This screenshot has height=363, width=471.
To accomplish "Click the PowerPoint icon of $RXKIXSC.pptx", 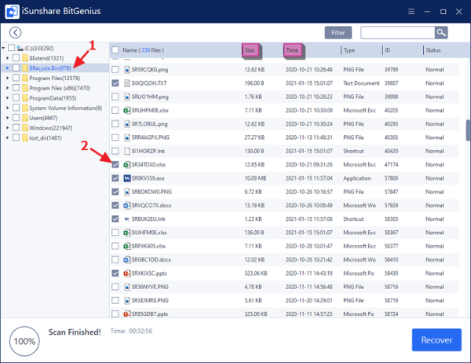I will [127, 273].
